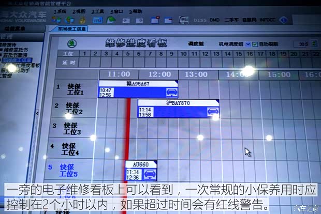Image resolution: width=321 pixels, height=214 pixels.
Task: Click the car icon on the 赣A95A67 job
Action: pos(171,93)
